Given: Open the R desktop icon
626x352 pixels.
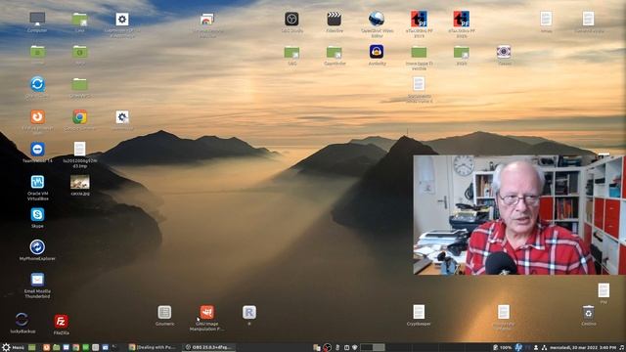Looking at the screenshot, I should click(249, 313).
